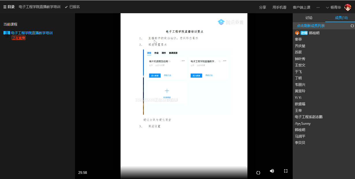
Task: Switch to the 讨论 tab
Action: 309,18
